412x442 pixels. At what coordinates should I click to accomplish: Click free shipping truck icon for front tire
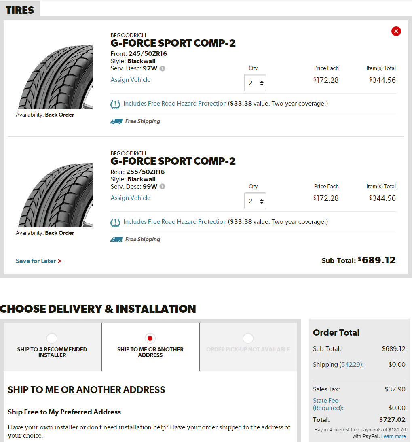(116, 121)
